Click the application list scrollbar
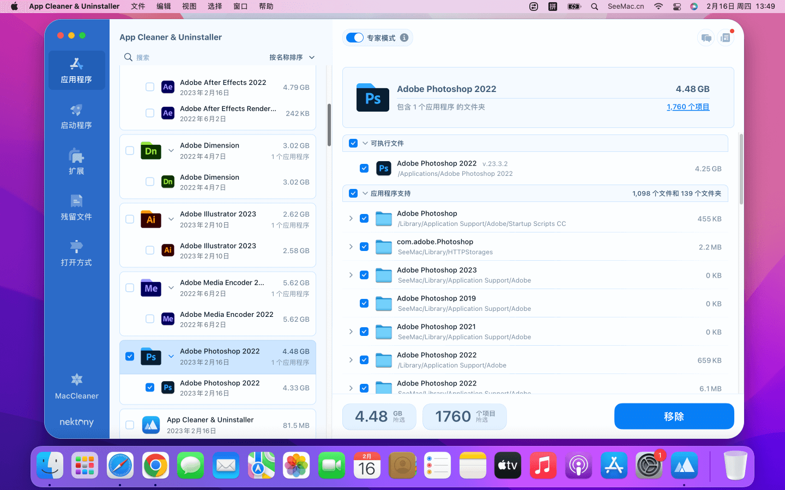The height and width of the screenshot is (490, 785). (x=329, y=125)
